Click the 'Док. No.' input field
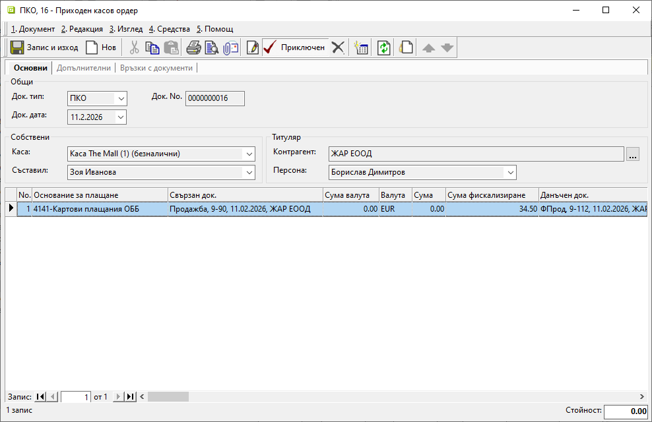 (215, 98)
